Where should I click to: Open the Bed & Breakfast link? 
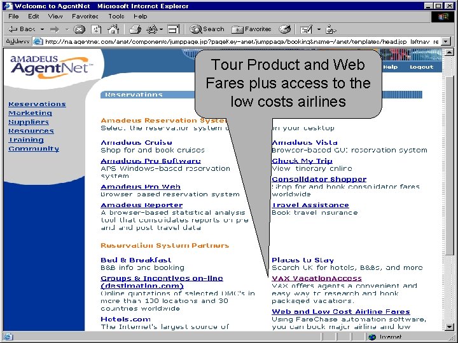tap(136, 260)
